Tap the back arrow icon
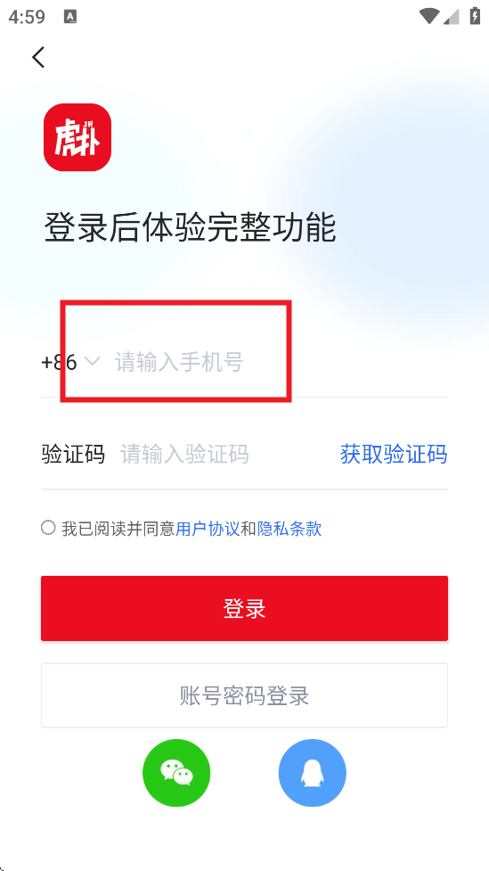 click(38, 57)
